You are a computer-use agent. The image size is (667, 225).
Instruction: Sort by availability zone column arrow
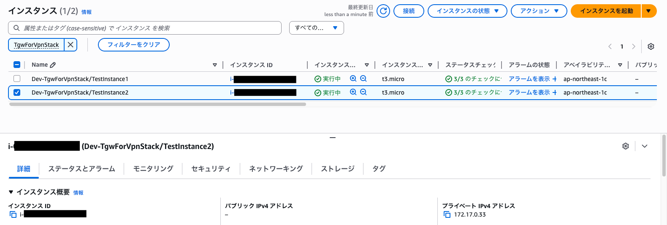pyautogui.click(x=620, y=65)
